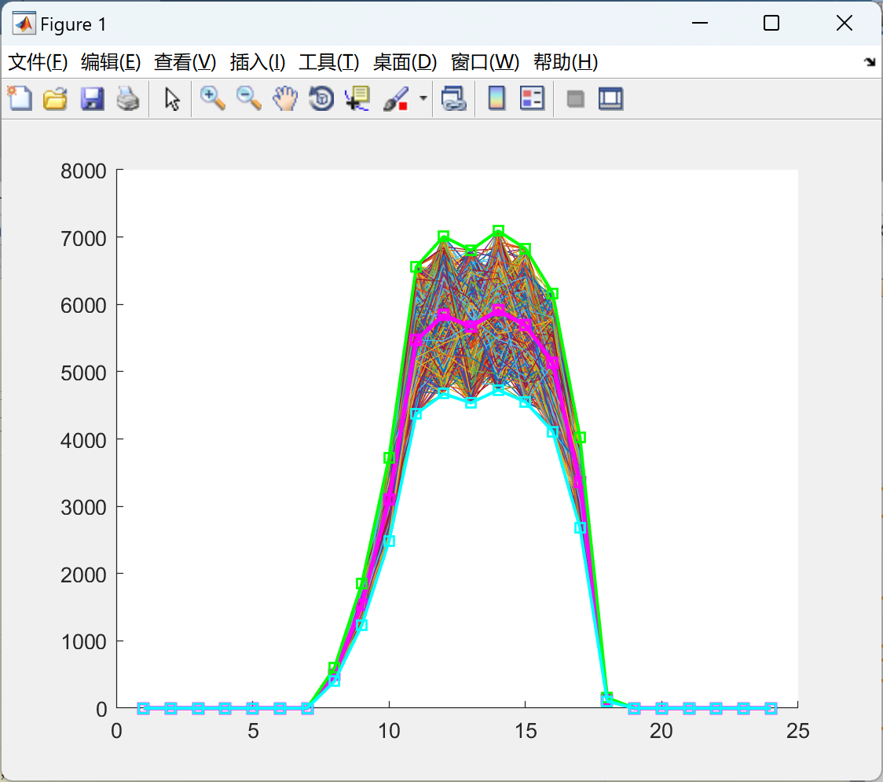Click the New Figure icon
883x782 pixels.
[x=20, y=98]
